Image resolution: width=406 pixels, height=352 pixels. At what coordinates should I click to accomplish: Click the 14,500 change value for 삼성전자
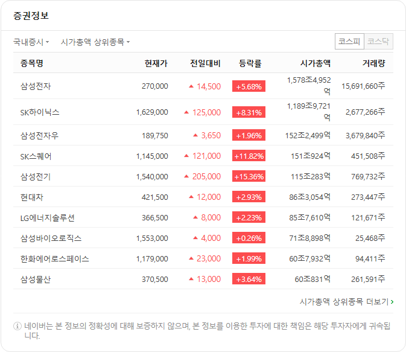click(x=209, y=86)
